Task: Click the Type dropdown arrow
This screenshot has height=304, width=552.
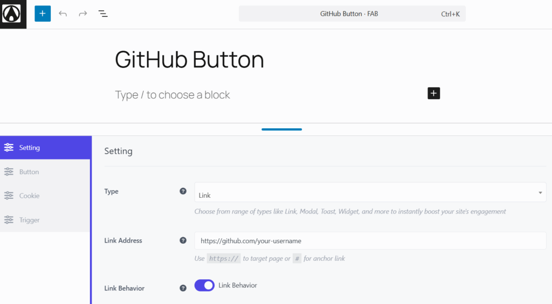Action: pos(540,192)
